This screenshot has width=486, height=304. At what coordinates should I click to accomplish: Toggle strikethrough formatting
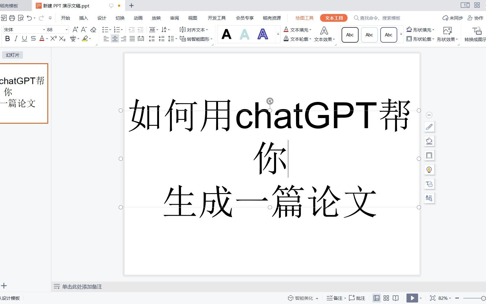point(33,38)
